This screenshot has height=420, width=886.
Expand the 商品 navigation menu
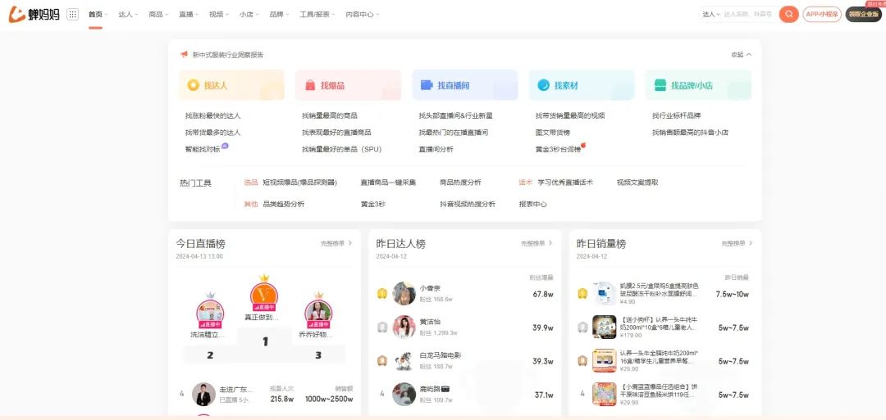158,15
